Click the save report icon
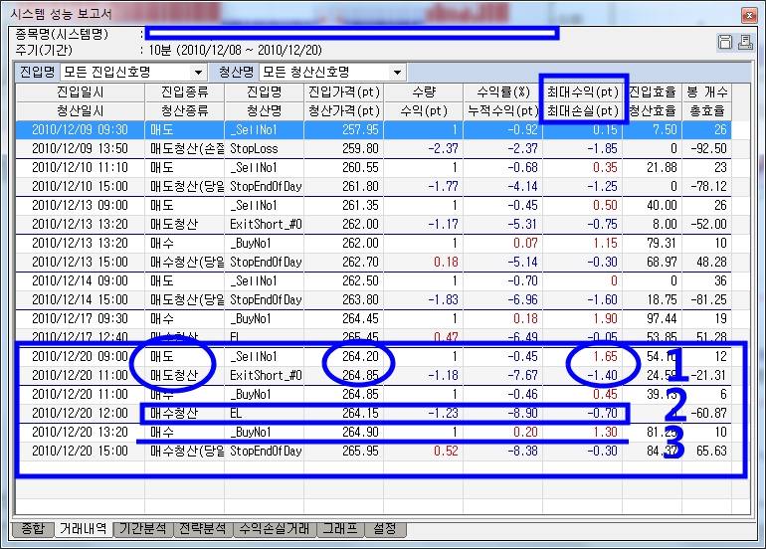766x549 pixels. [x=724, y=42]
